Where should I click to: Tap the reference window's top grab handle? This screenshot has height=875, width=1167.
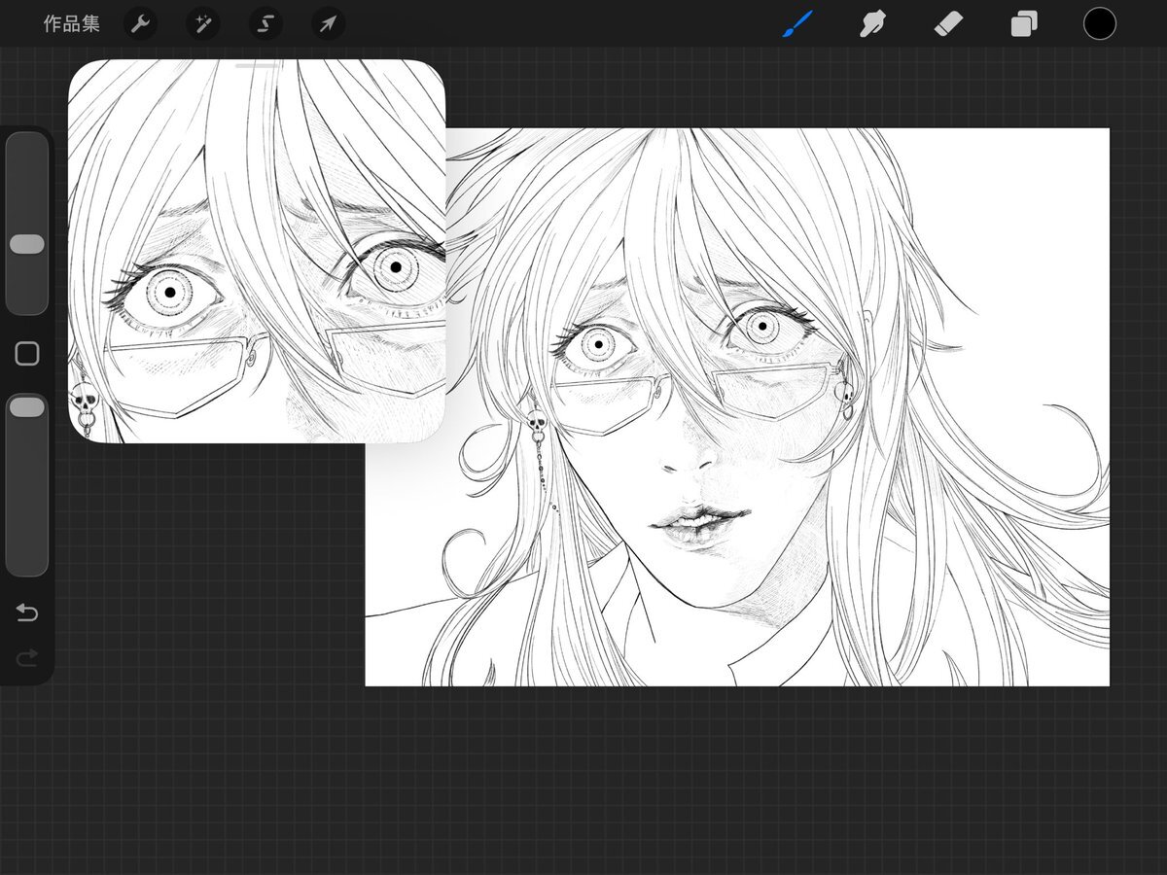(257, 65)
